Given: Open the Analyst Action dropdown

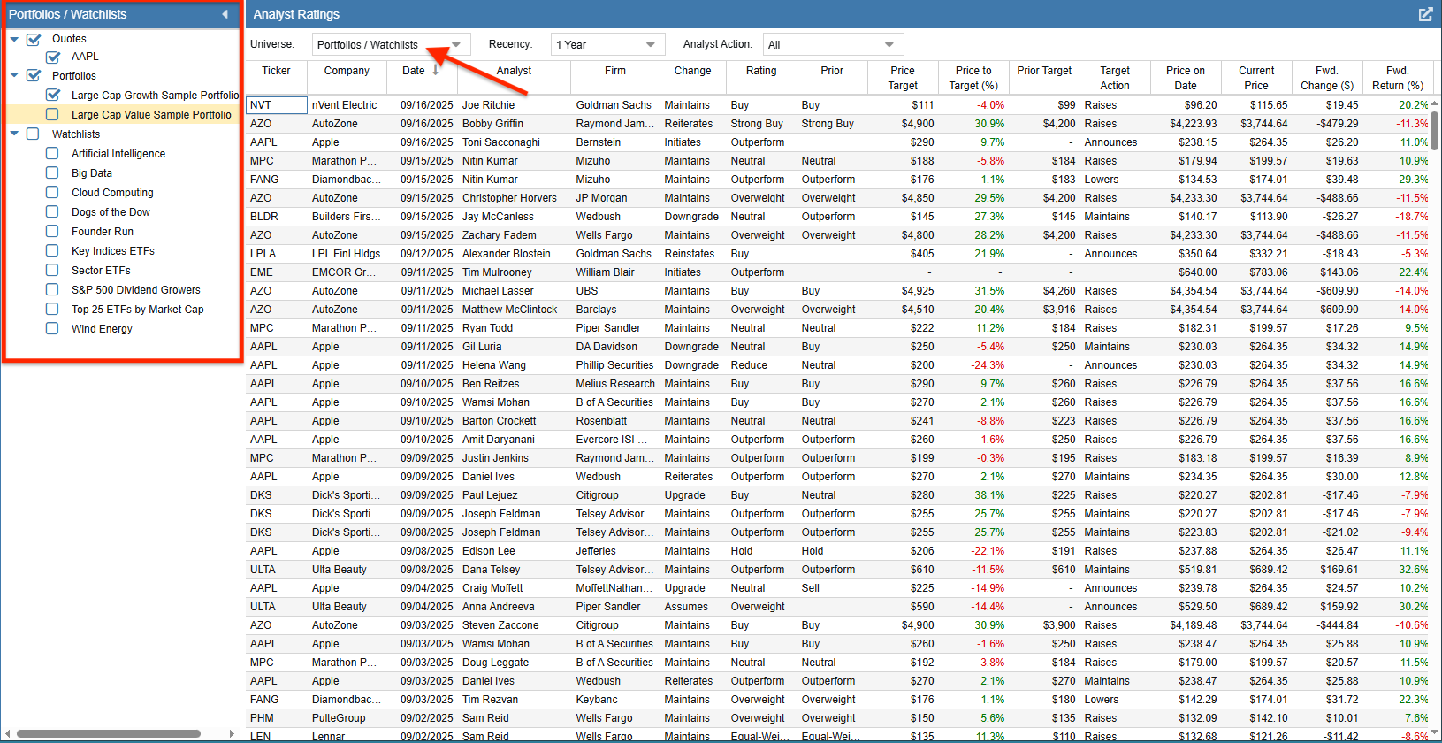Looking at the screenshot, I should pyautogui.click(x=833, y=44).
